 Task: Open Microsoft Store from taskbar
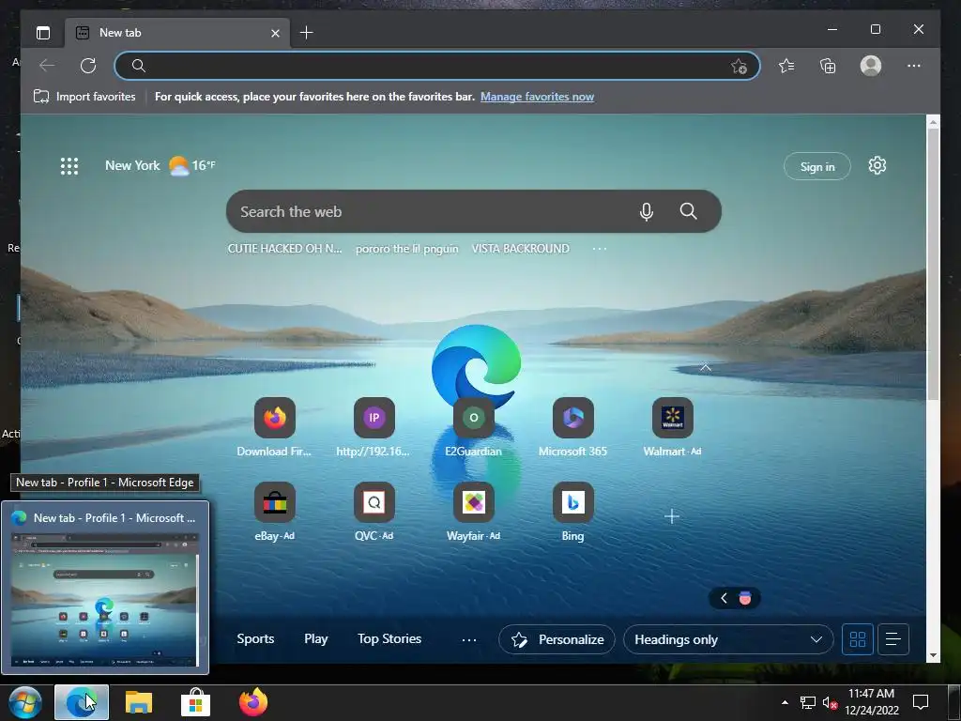coord(195,702)
